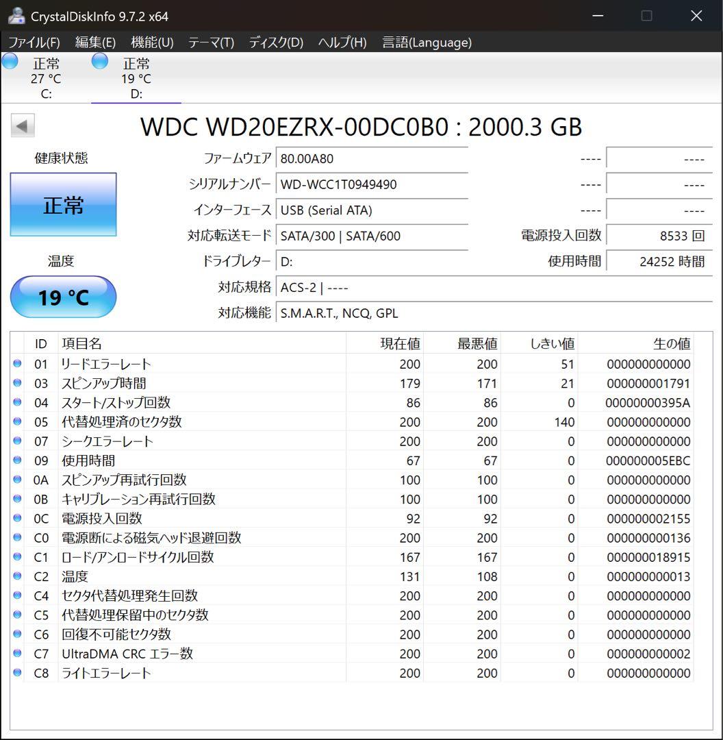
Task: Click status dot for C5 代替処理保留中のセクタ数 row
Action: 17,615
